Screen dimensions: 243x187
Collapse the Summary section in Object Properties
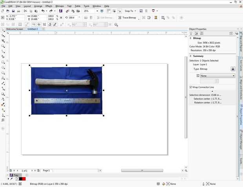click(x=190, y=56)
